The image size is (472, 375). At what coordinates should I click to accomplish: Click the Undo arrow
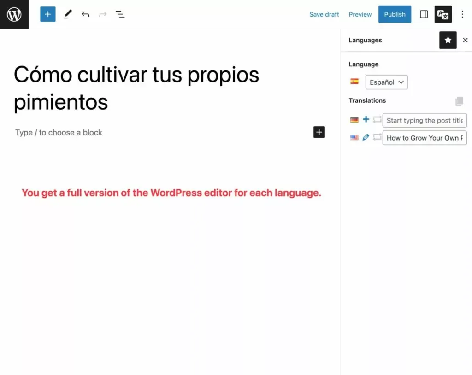tap(85, 14)
